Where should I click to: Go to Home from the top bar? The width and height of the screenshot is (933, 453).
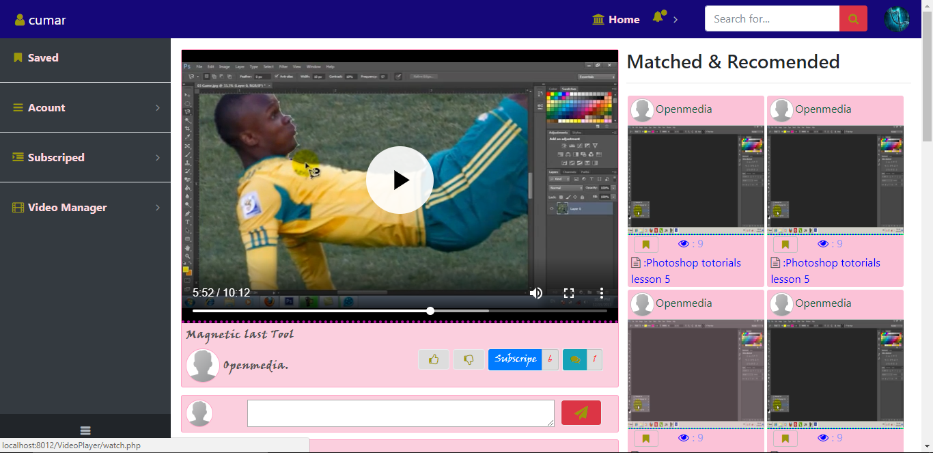(615, 19)
